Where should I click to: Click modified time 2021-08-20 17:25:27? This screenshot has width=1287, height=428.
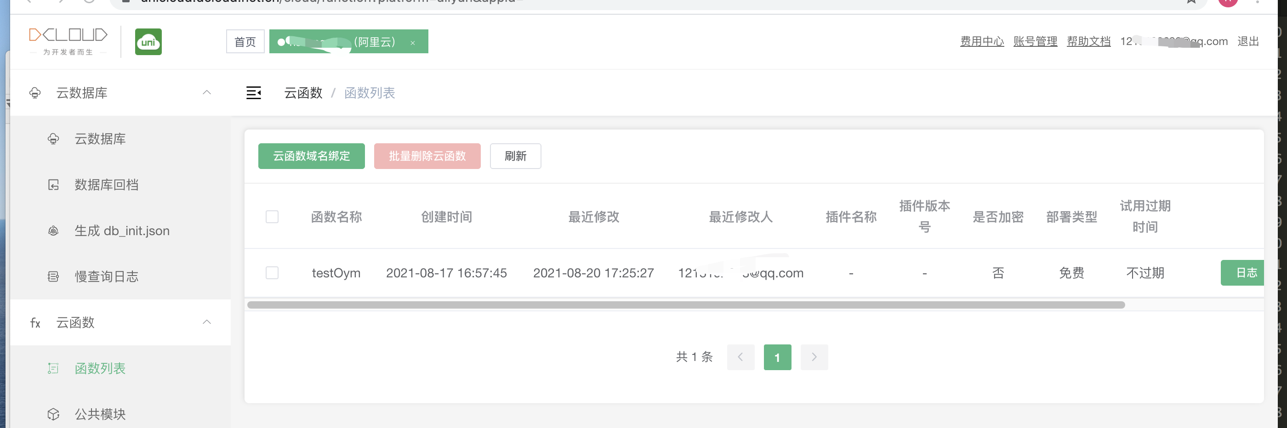coord(593,273)
